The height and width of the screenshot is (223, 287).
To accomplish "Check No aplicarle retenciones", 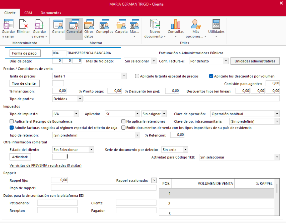I will tap(123, 121).
